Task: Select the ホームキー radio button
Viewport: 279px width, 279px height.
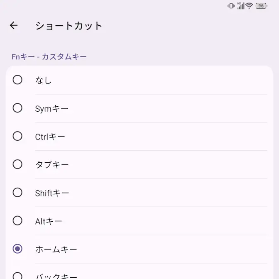Action: pos(17,249)
